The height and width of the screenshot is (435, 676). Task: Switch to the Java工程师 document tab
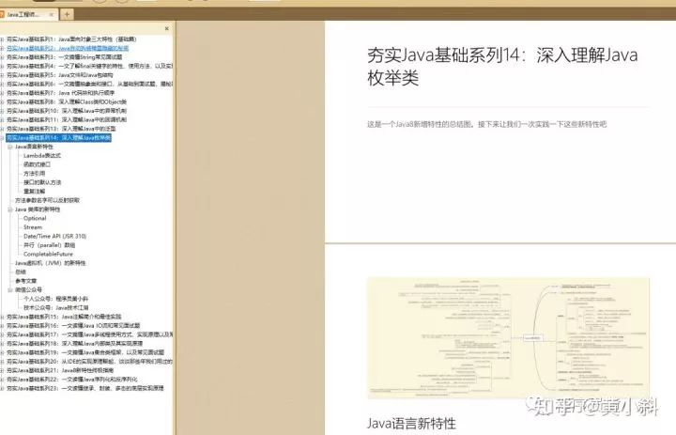23,14
